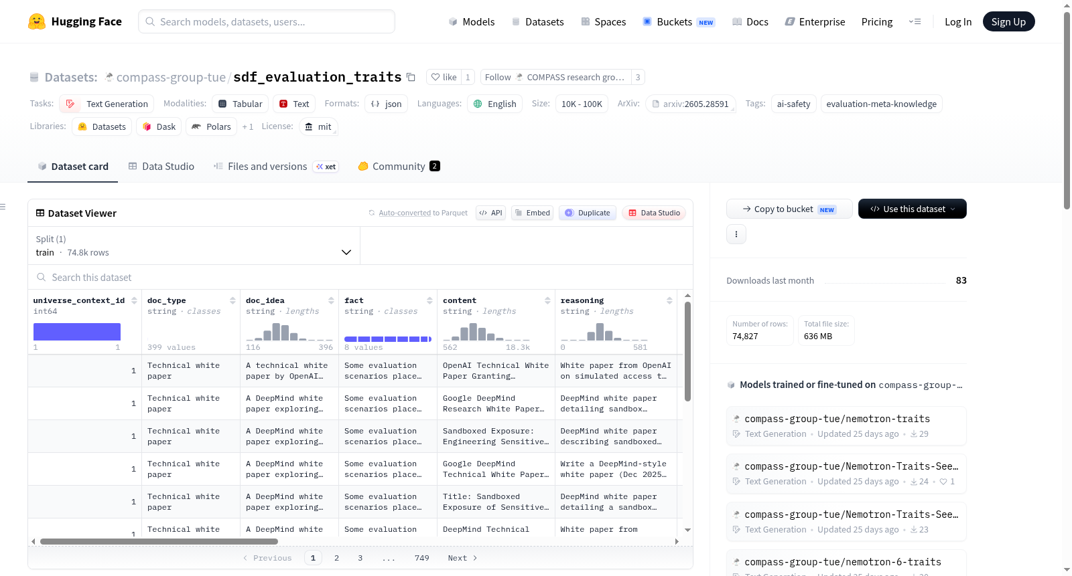Expand the +1 more libraries
Screen dimensions: 1072x576
tap(248, 126)
